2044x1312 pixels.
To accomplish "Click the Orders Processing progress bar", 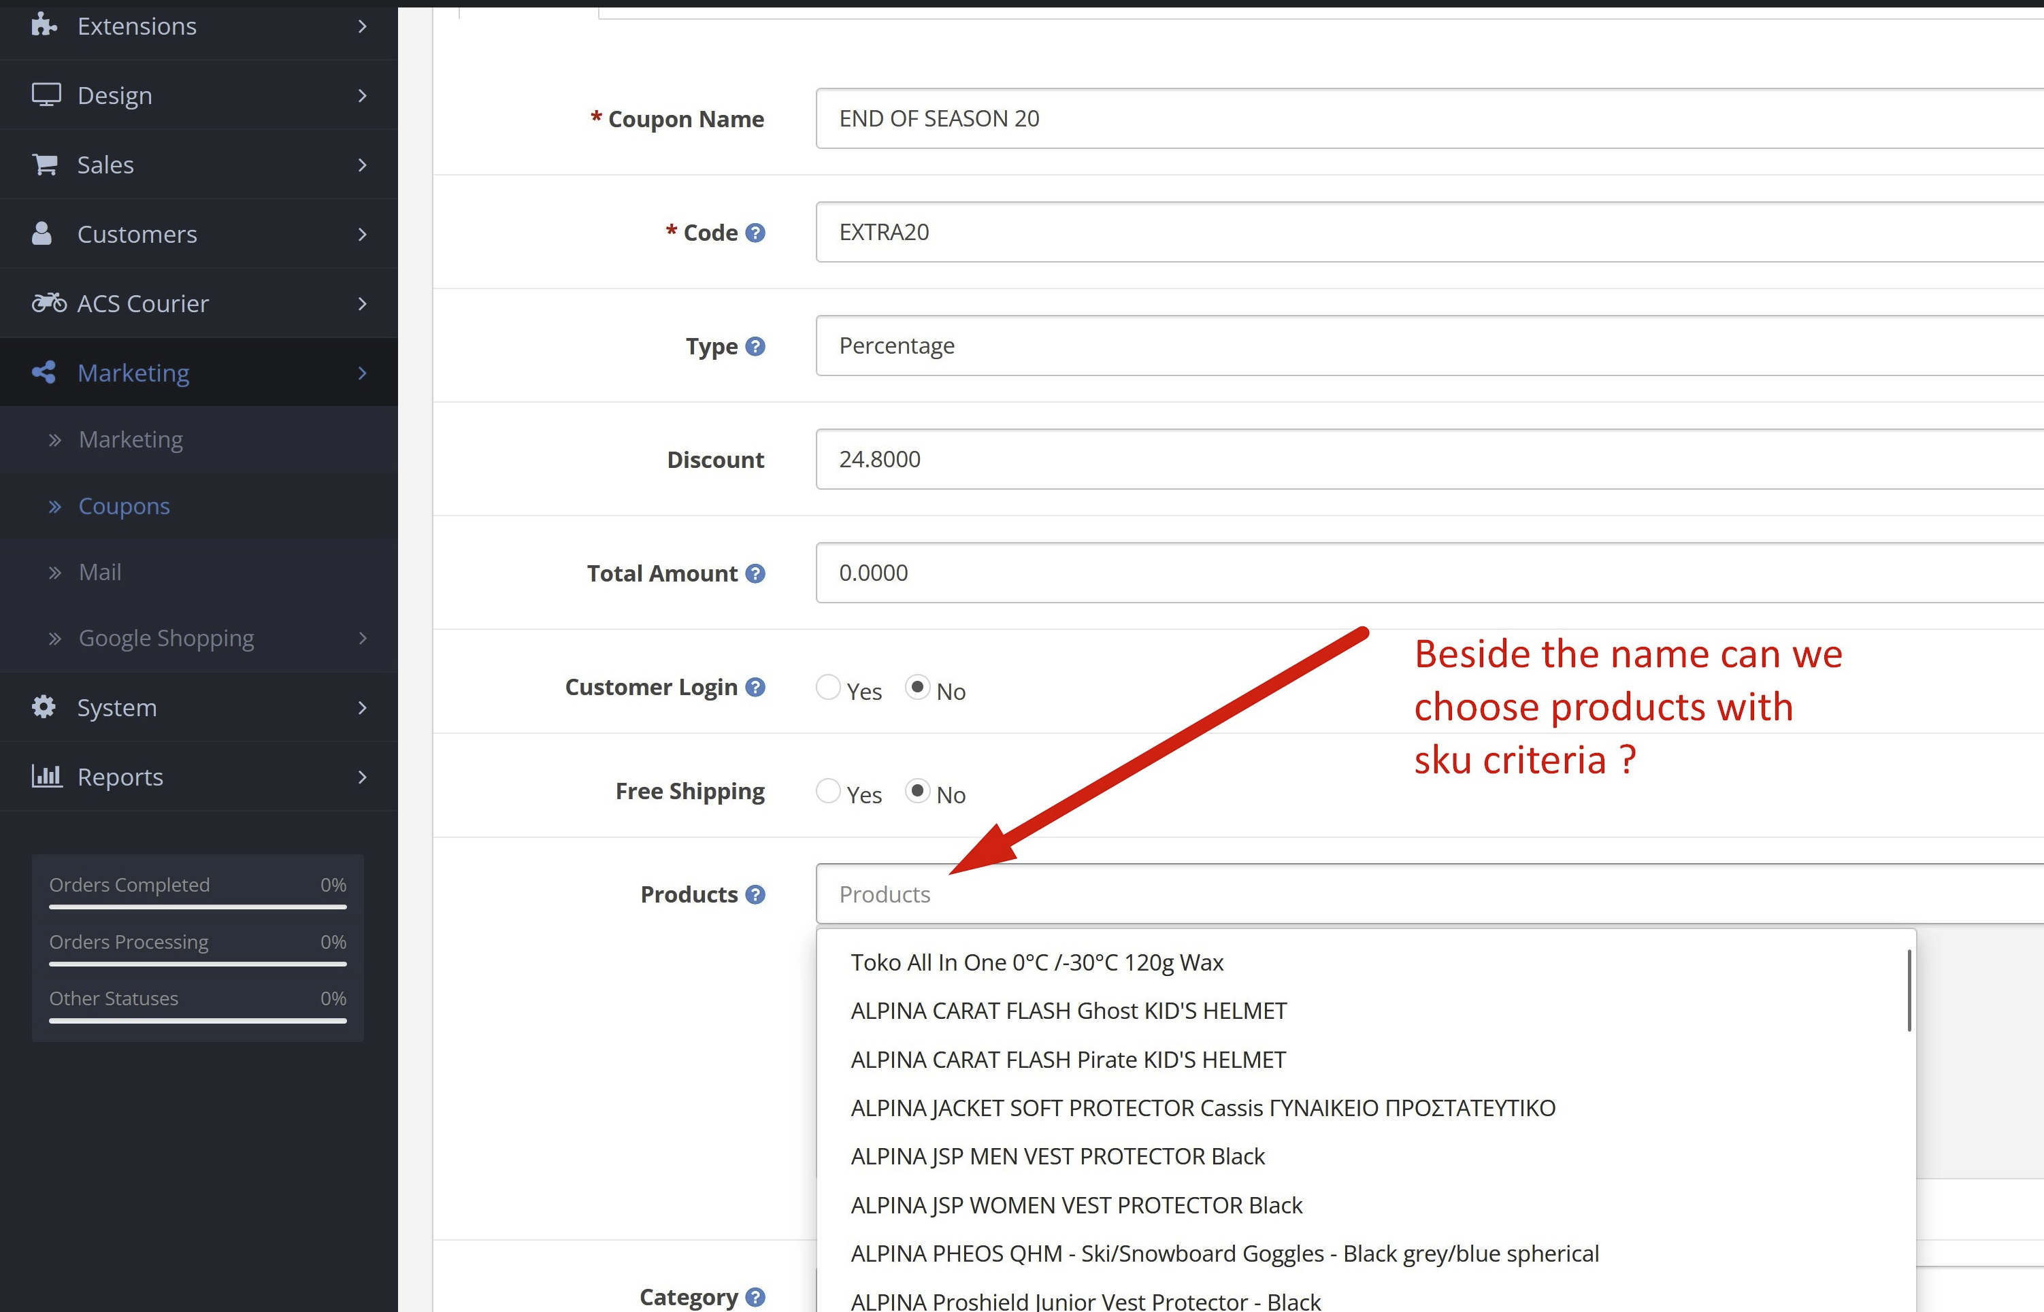I will 198,964.
